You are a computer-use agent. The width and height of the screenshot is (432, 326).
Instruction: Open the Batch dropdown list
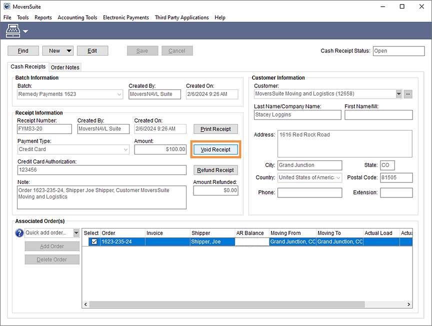(119, 94)
